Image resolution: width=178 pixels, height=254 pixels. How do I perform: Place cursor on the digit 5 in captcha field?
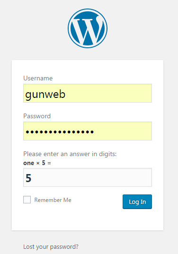(28, 178)
